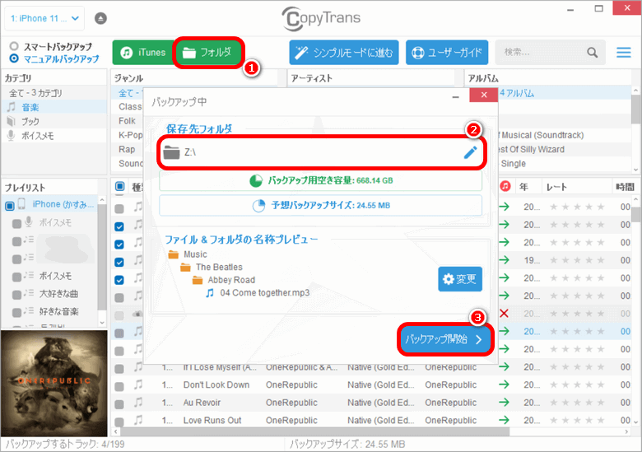
Task: Click 04 Come together.mp3 in preview
Action: (x=258, y=293)
